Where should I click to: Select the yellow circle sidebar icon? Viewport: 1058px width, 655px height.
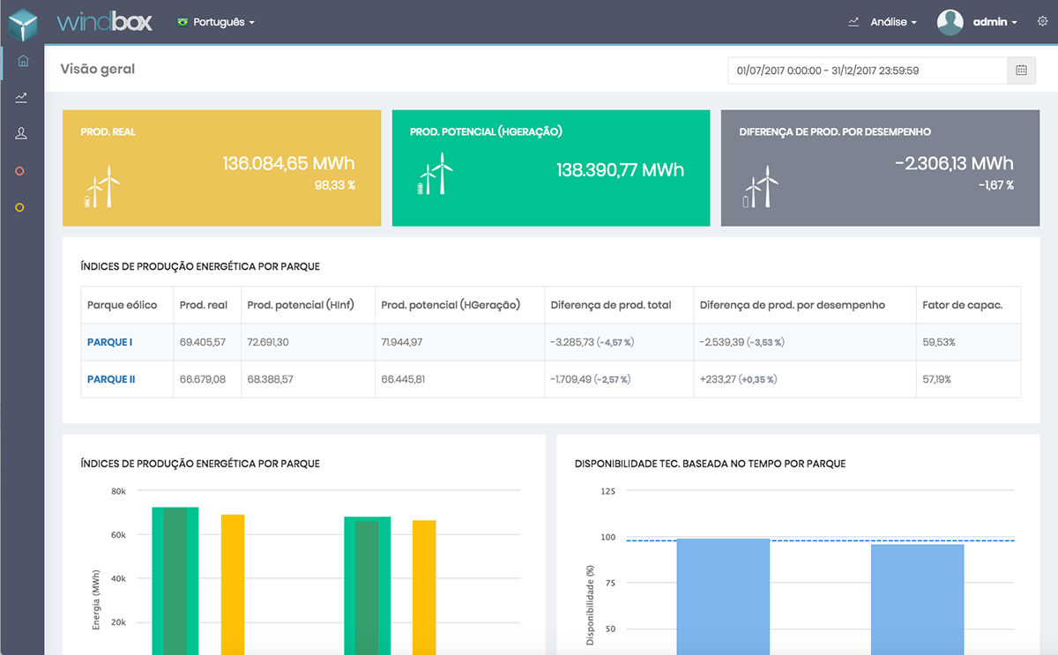20,207
